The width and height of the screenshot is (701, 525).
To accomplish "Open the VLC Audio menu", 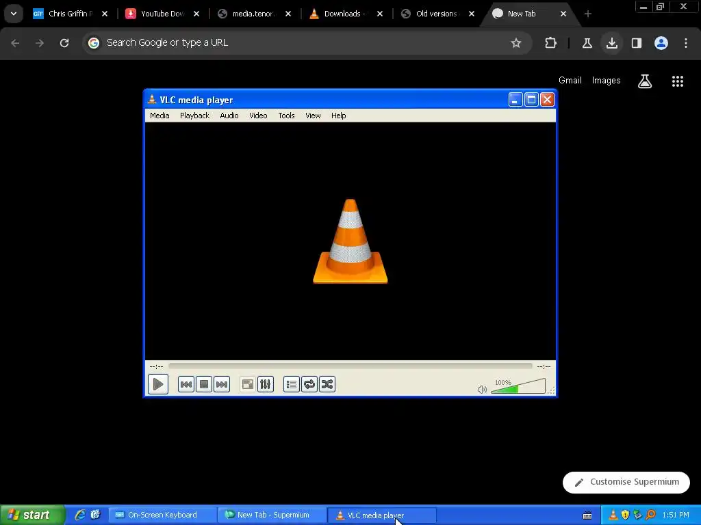I will click(229, 115).
